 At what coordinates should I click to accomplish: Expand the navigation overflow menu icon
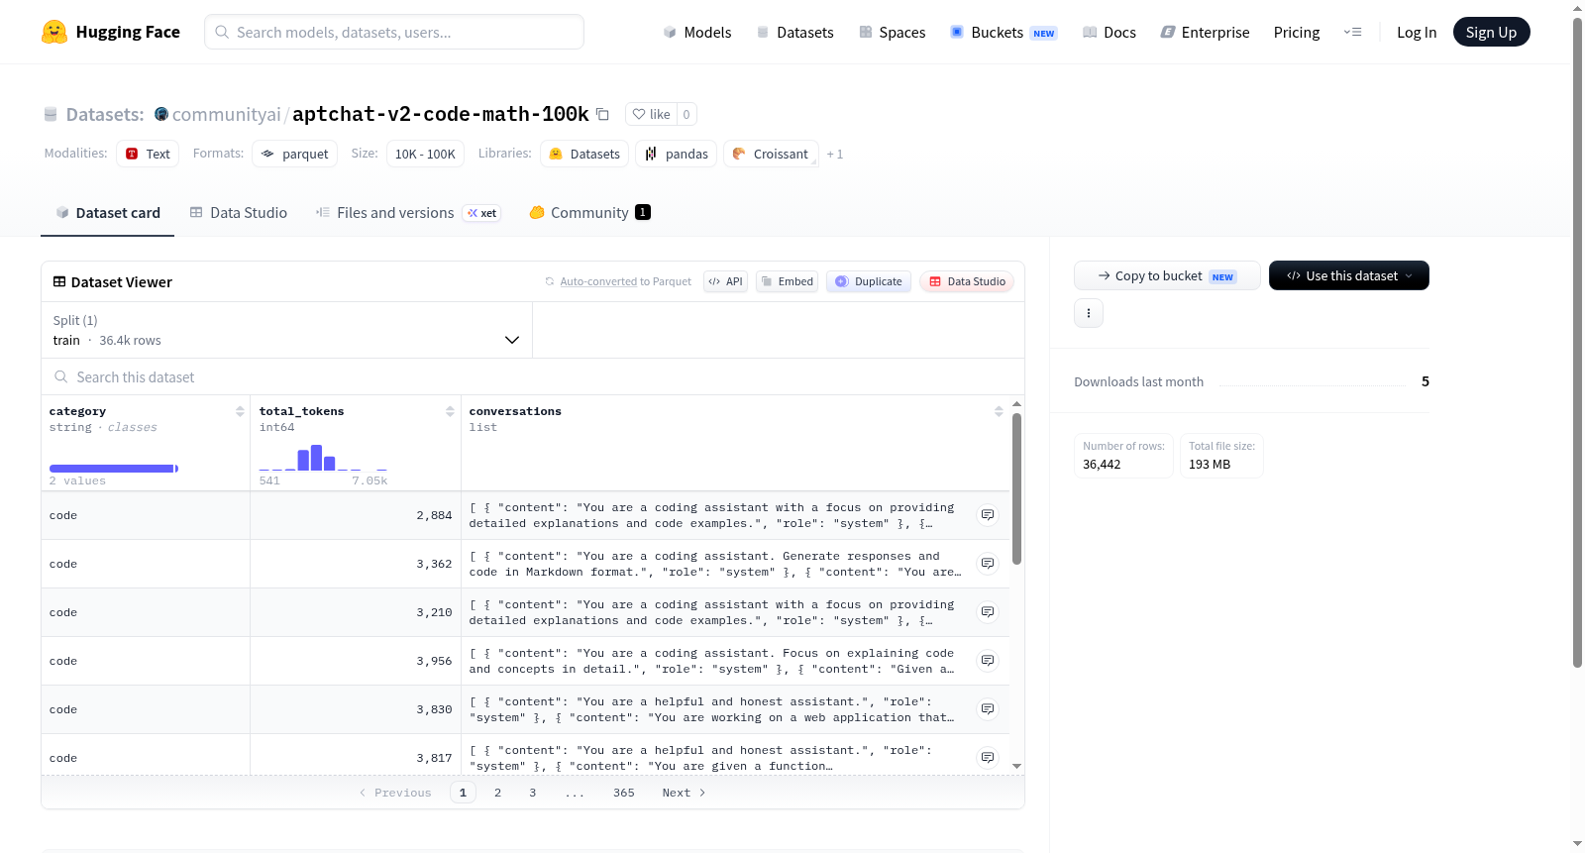1352,32
